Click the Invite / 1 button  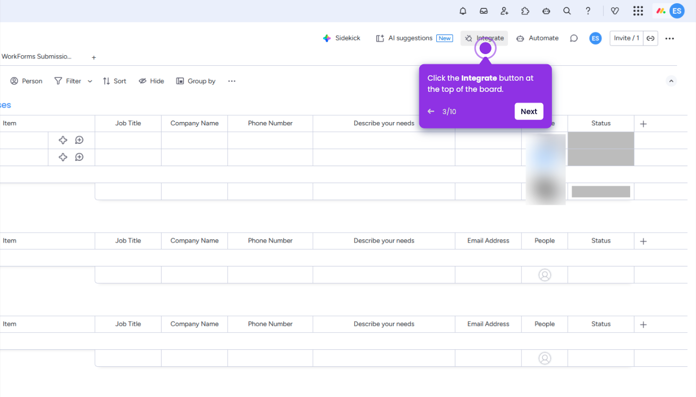coord(626,38)
